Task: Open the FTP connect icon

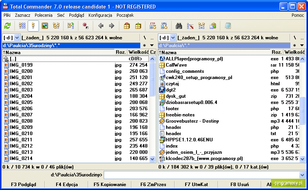Action: tap(152, 26)
